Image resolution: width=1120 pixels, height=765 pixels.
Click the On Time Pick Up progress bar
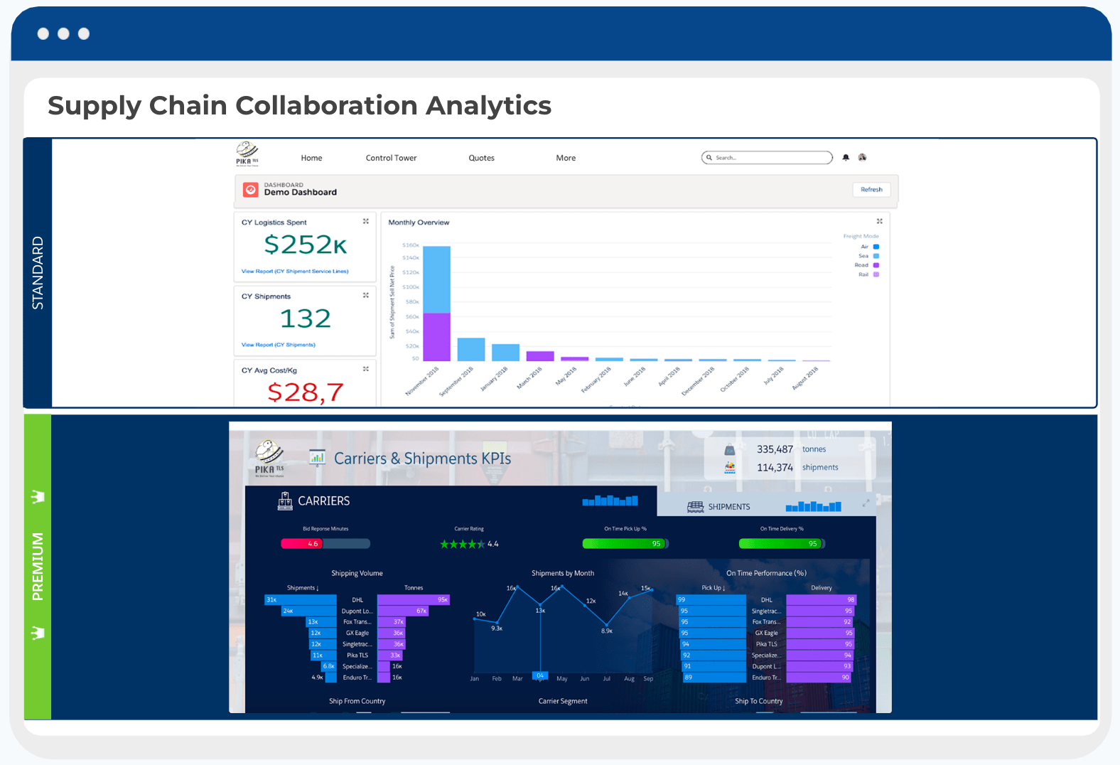click(625, 544)
